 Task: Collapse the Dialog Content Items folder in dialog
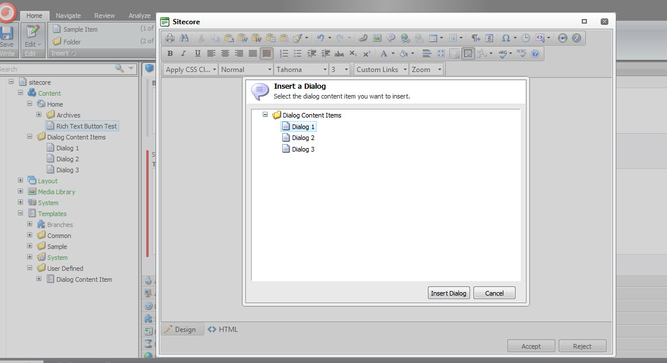point(266,115)
